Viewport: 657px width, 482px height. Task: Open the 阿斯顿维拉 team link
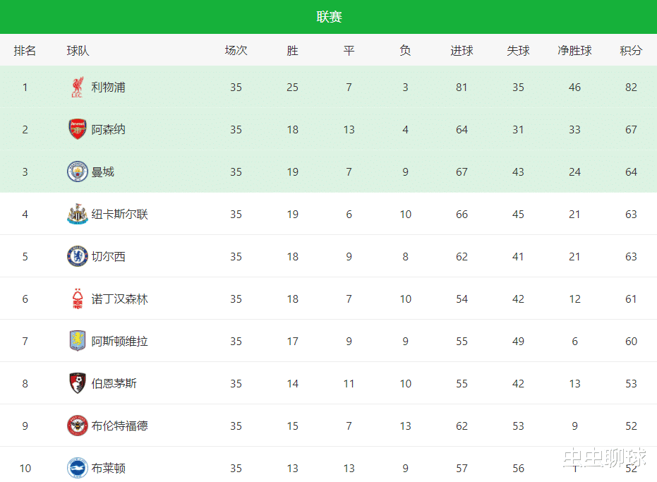pyautogui.click(x=119, y=342)
